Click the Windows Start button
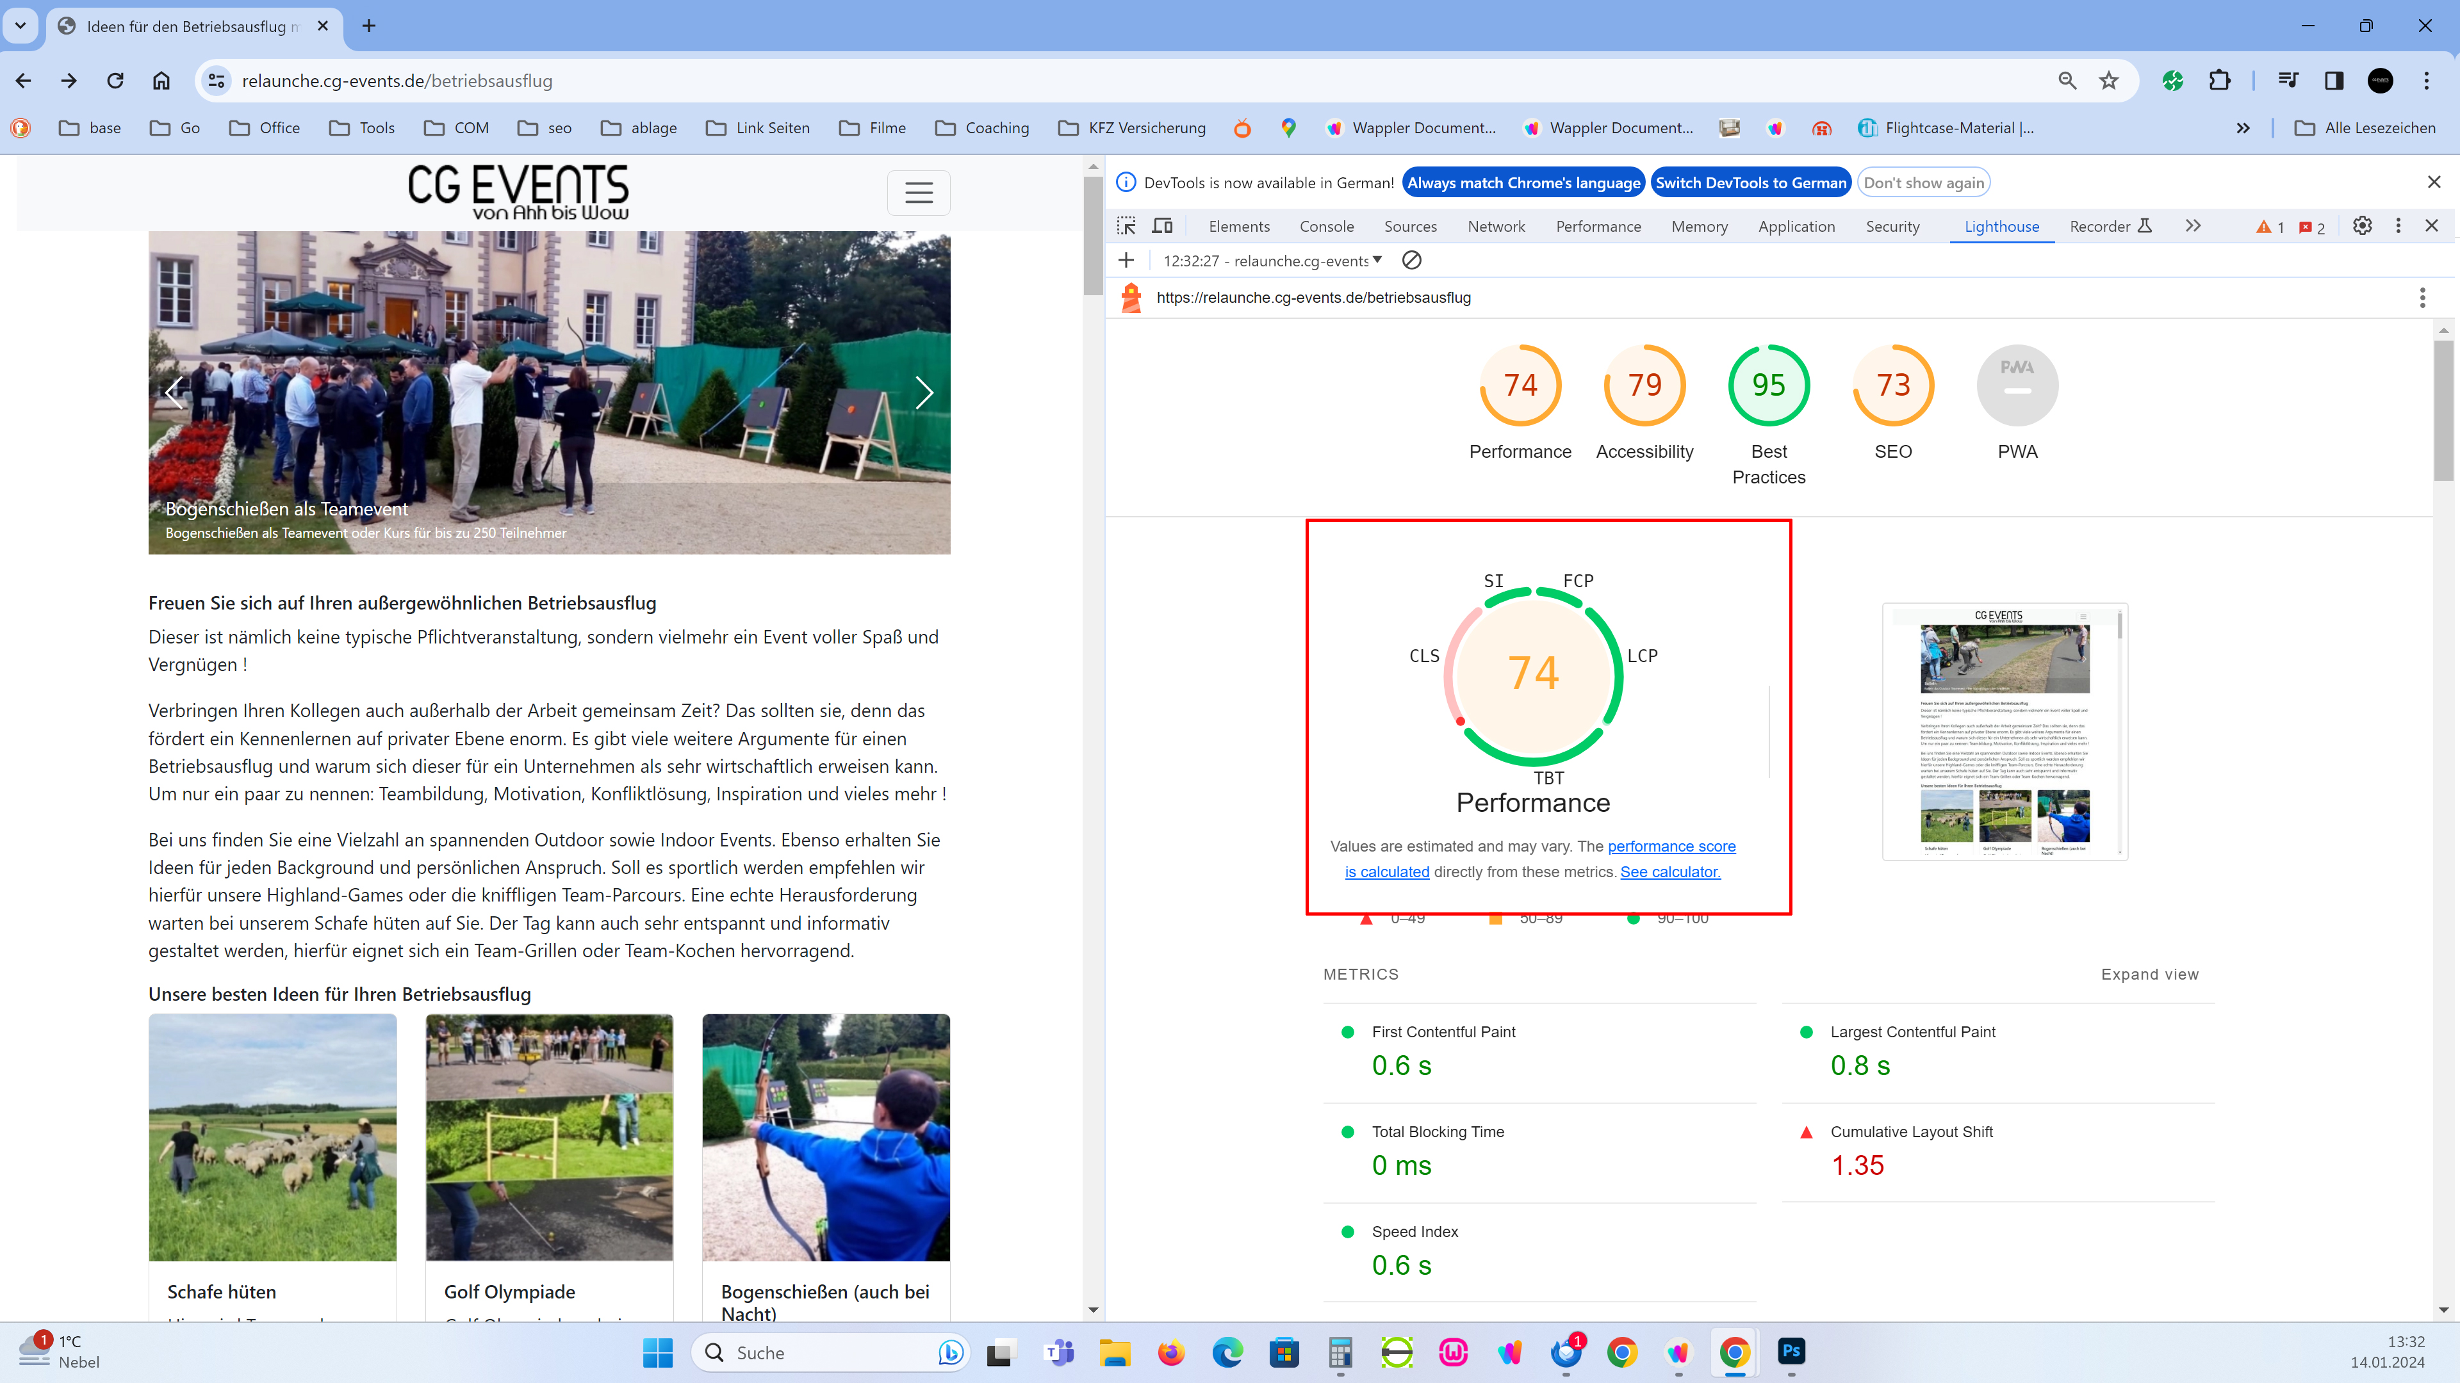 (658, 1352)
